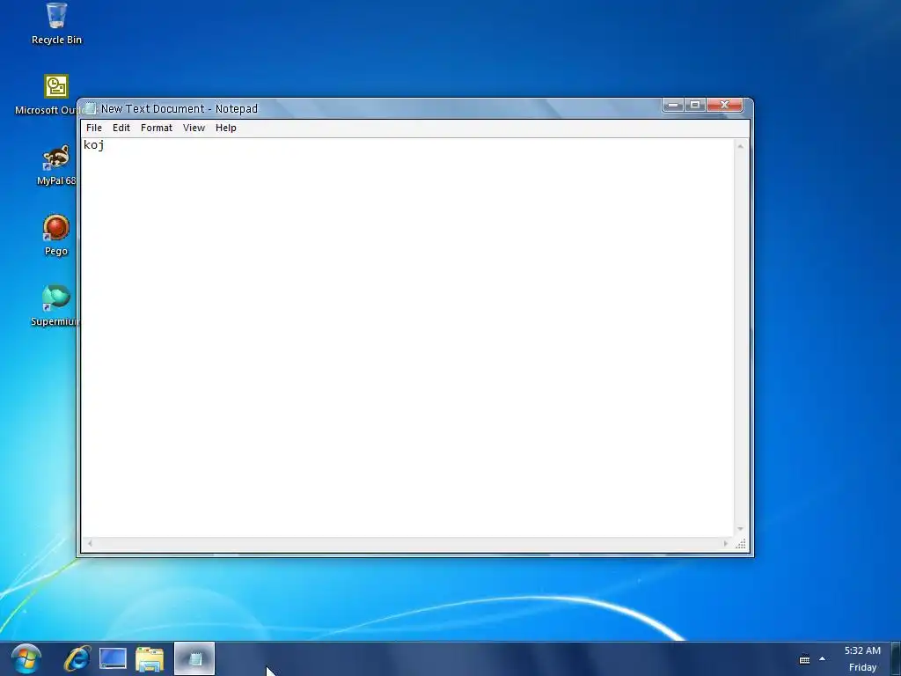
Task: Select the Pego desktop shortcut
Action: pyautogui.click(x=56, y=236)
